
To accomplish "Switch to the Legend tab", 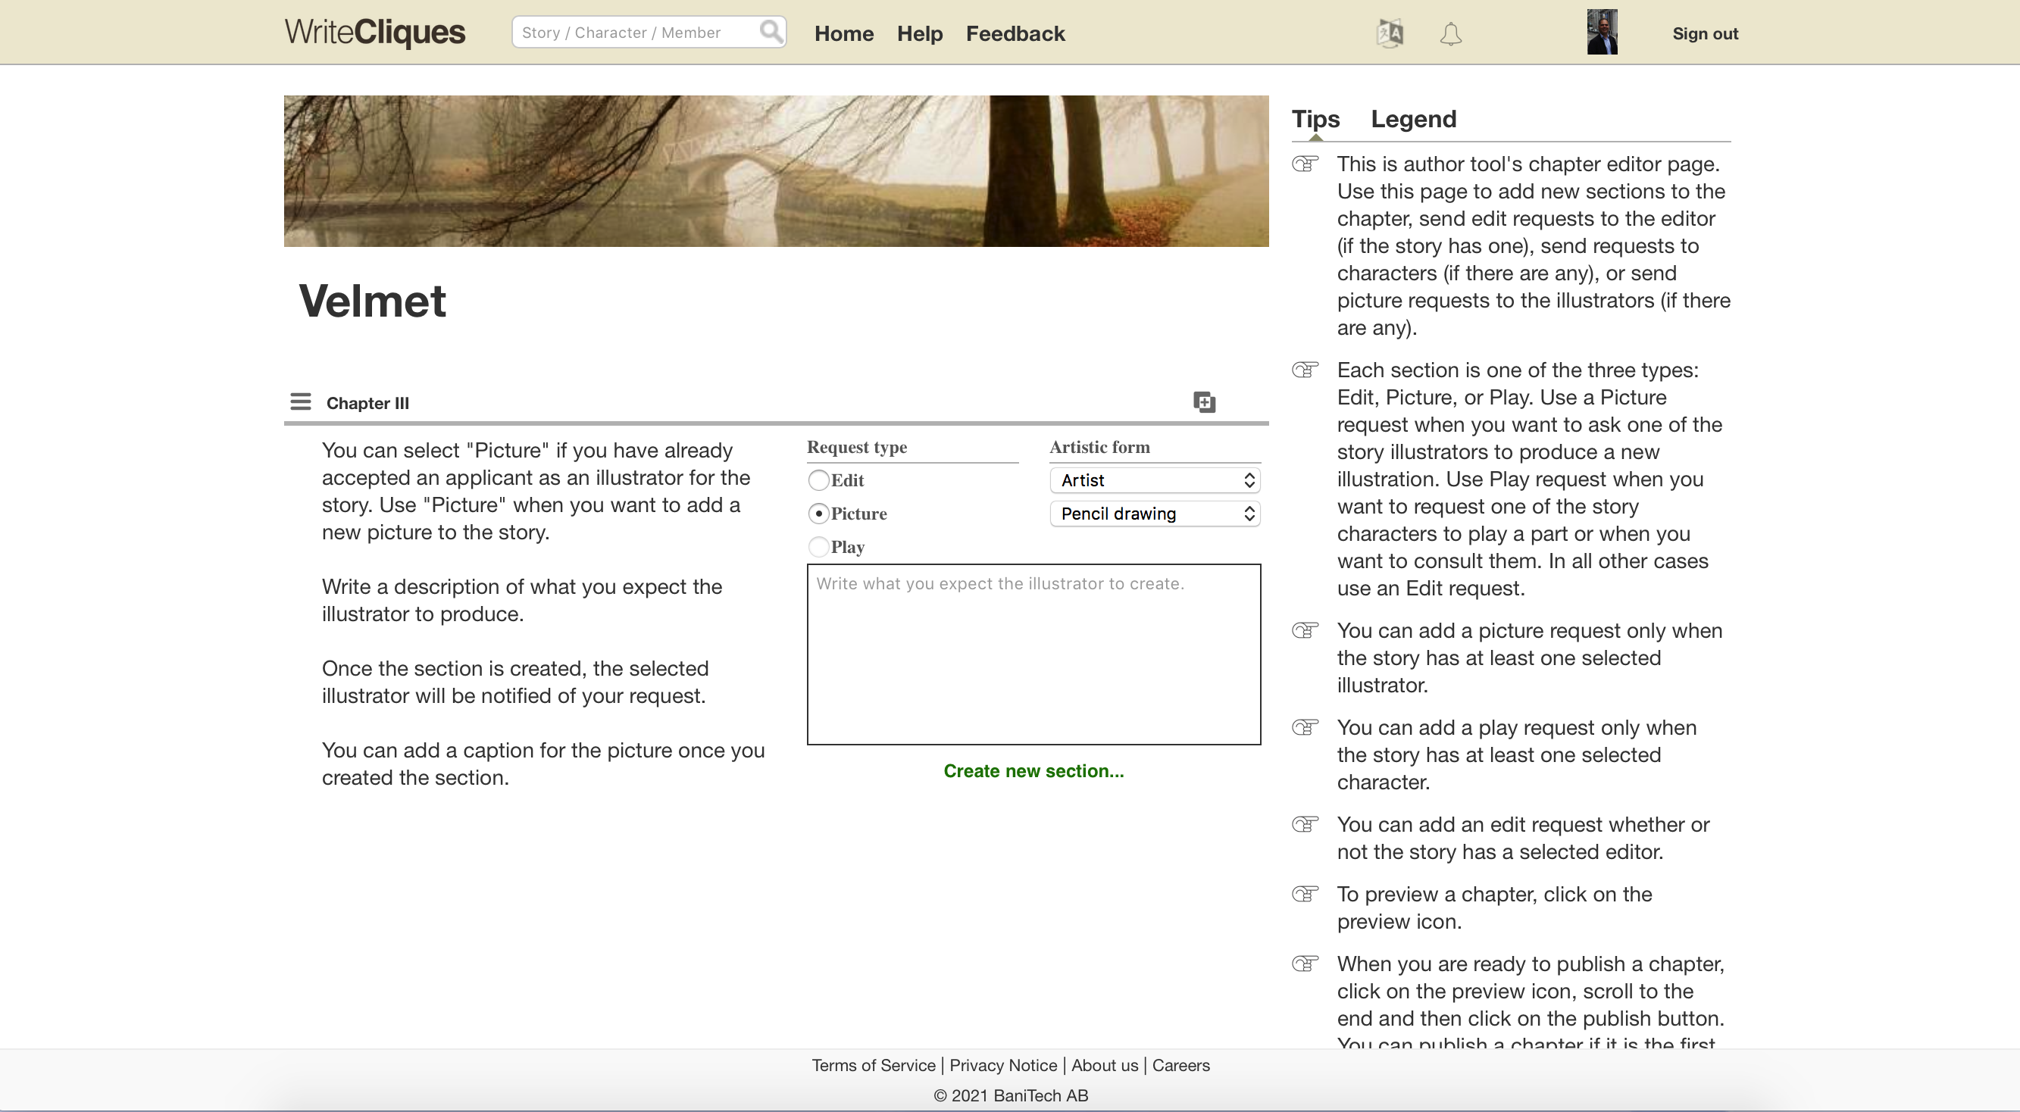I will coord(1413,119).
